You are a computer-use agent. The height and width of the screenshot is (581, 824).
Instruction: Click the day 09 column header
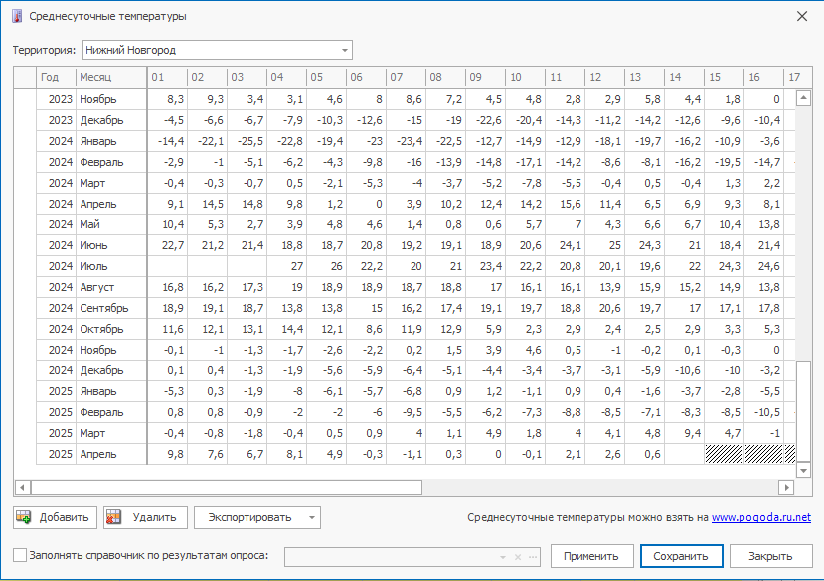(485, 77)
